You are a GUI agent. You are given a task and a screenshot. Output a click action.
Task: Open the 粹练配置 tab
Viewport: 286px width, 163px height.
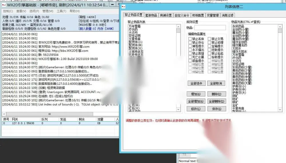(x=198, y=15)
